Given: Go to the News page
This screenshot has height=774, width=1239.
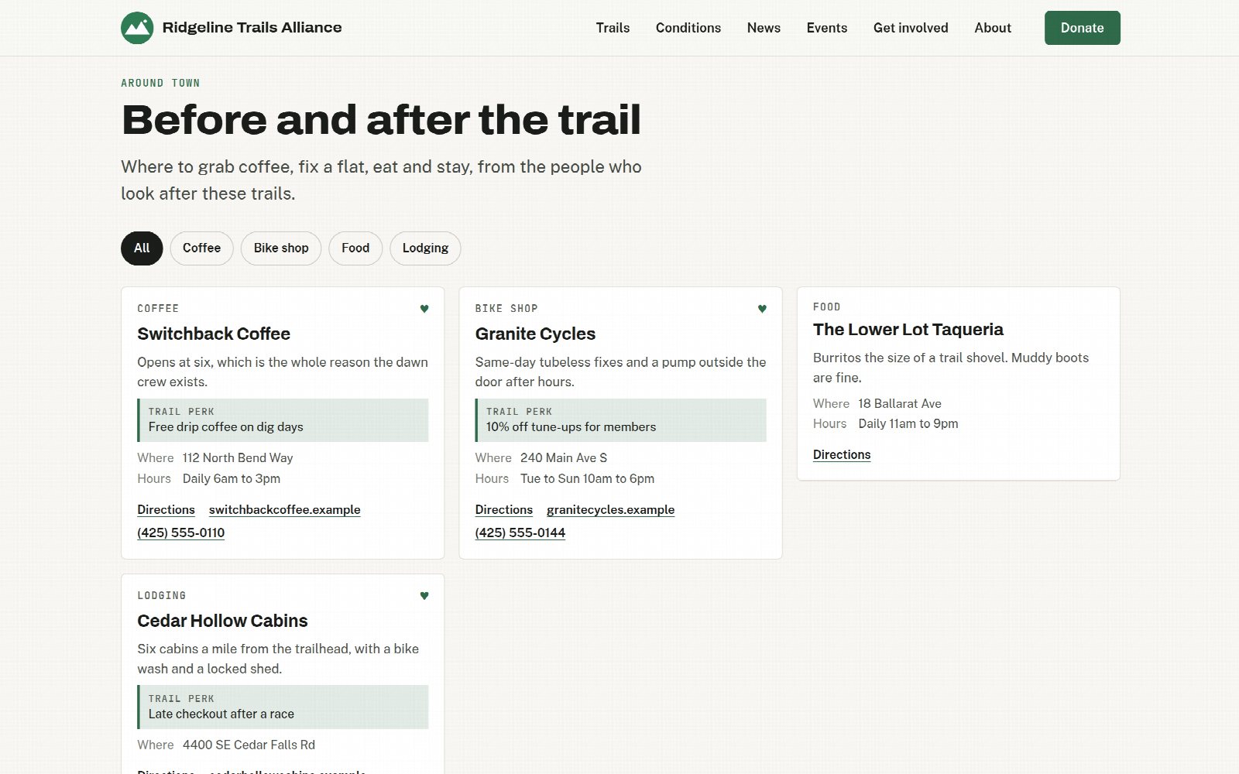Looking at the screenshot, I should 764,28.
